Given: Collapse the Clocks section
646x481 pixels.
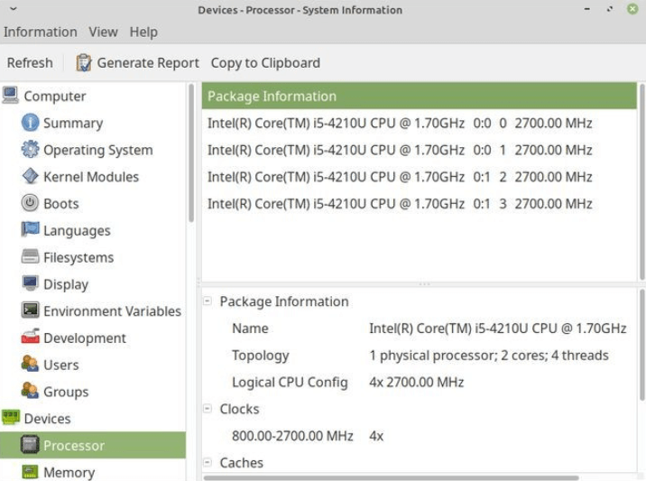Looking at the screenshot, I should pyautogui.click(x=208, y=410).
